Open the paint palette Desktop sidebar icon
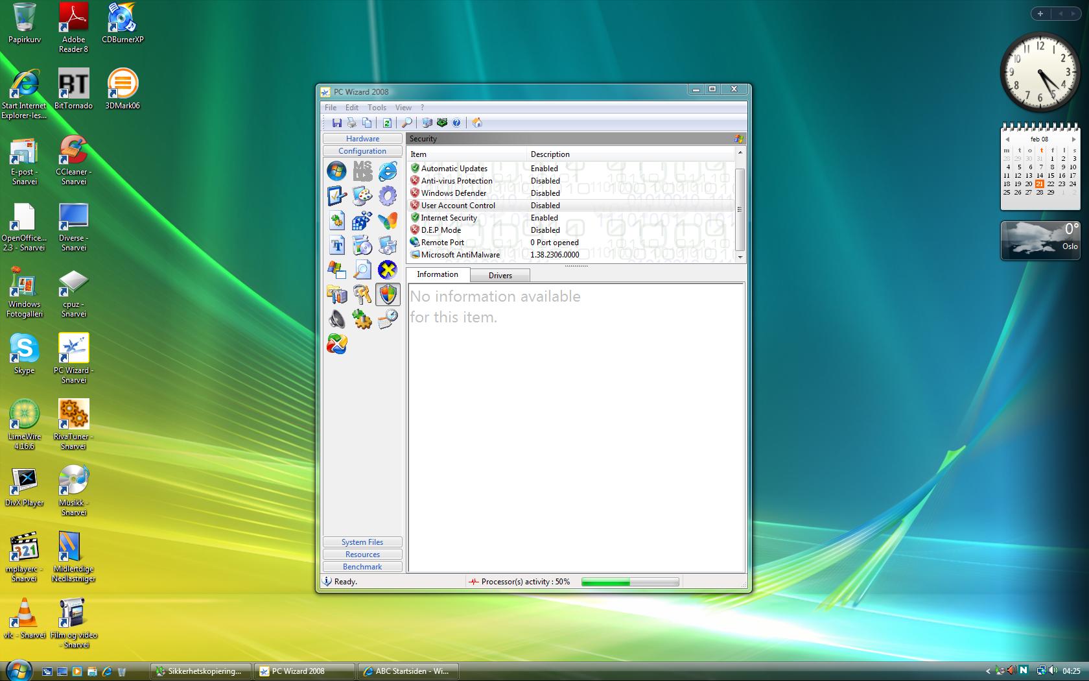The height and width of the screenshot is (681, 1089). [x=362, y=196]
